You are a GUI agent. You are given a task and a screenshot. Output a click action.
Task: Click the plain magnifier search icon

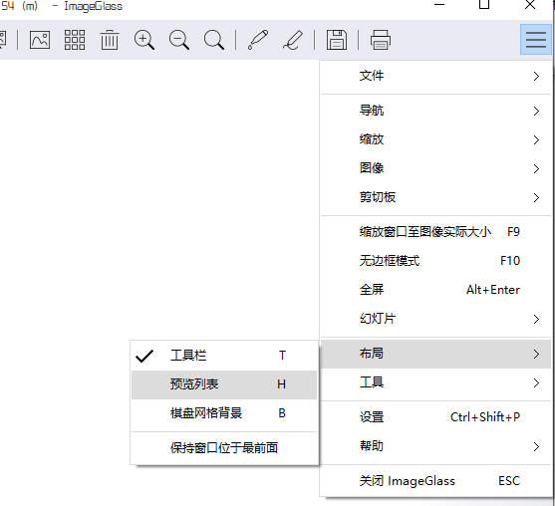[214, 40]
